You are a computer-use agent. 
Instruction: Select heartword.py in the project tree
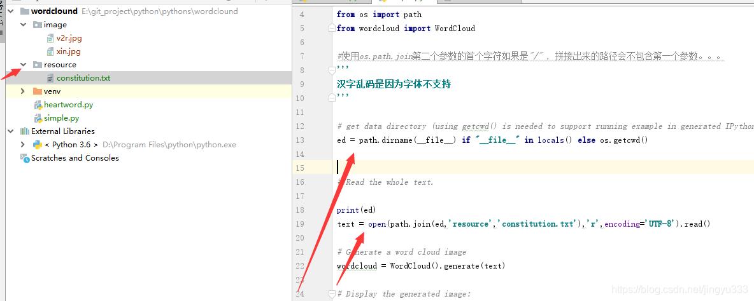coord(69,105)
